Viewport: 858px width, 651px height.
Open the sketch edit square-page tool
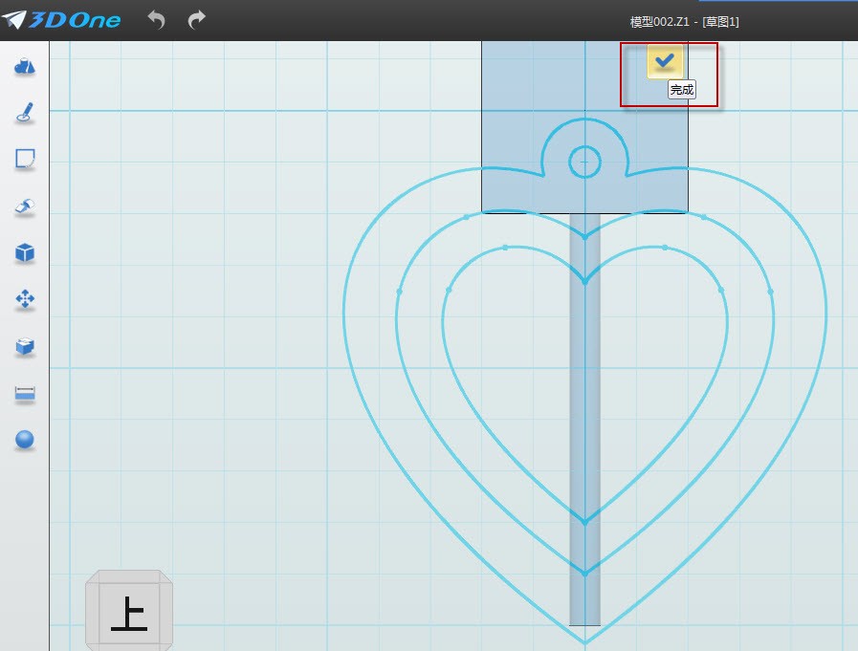tap(25, 159)
